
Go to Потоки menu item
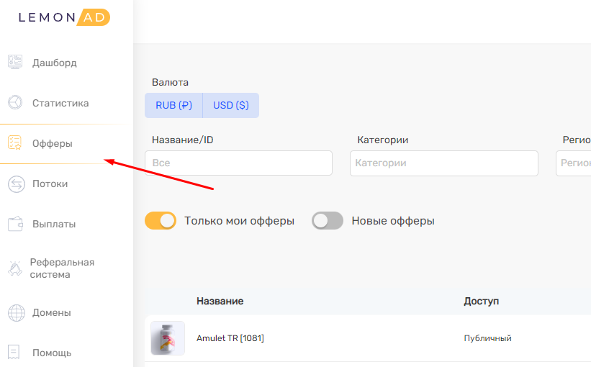[x=50, y=184]
